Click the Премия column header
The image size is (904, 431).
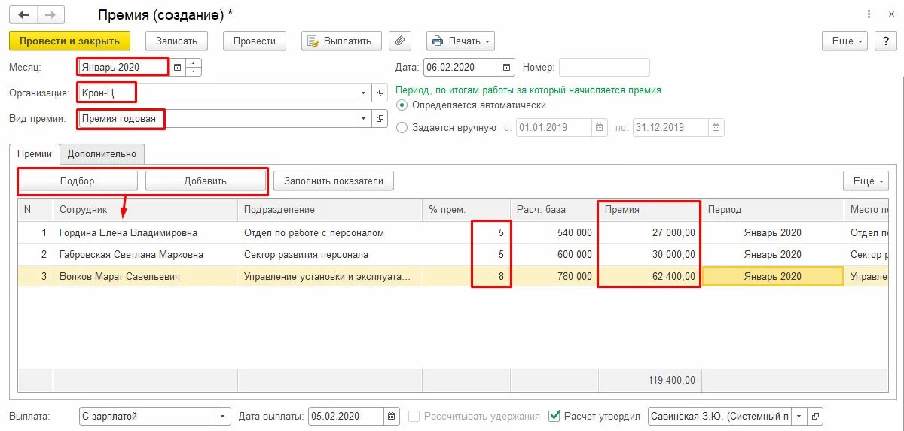[649, 210]
